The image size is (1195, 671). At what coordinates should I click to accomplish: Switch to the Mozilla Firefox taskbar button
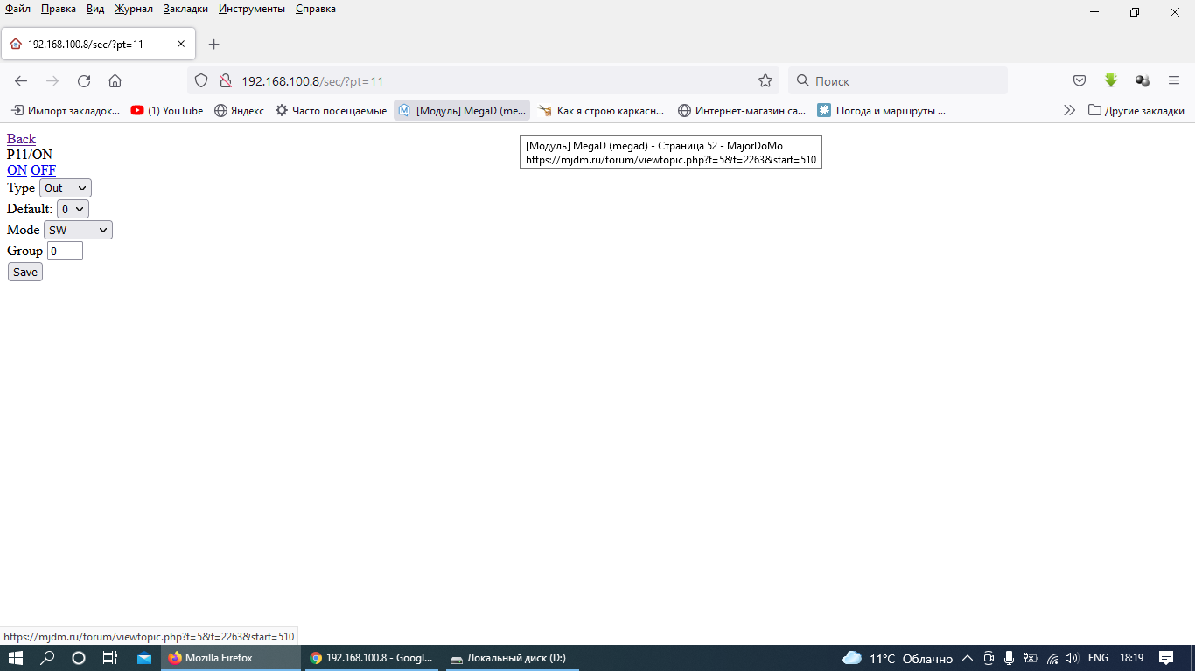pyautogui.click(x=230, y=658)
